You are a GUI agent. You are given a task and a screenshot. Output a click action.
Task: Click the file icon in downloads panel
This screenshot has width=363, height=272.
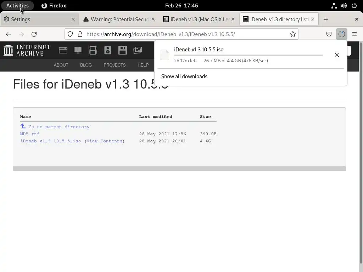165,55
